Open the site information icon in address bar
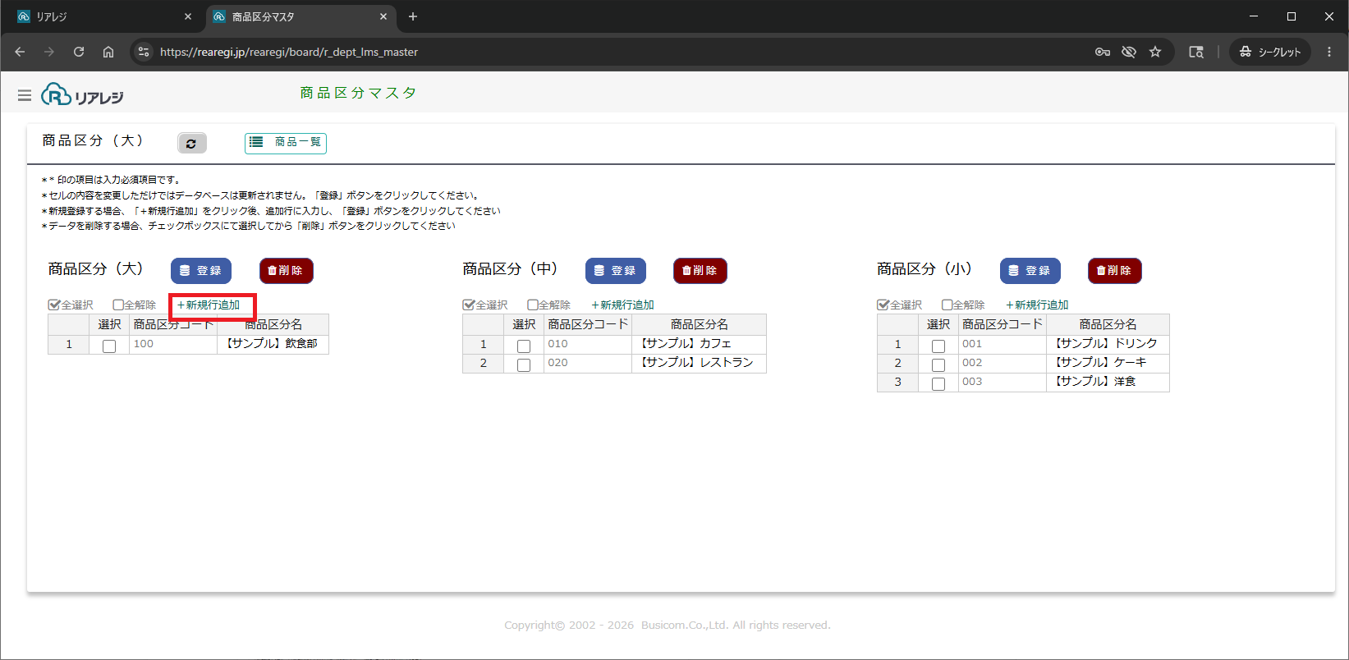Screen dimensions: 1349x660 click(x=144, y=52)
